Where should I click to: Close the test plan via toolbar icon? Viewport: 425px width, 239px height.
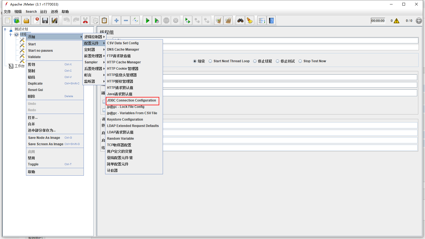(x=36, y=20)
